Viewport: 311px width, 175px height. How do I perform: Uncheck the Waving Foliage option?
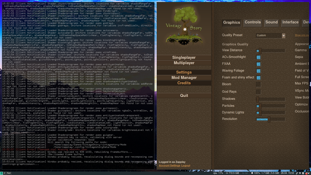coord(258,71)
